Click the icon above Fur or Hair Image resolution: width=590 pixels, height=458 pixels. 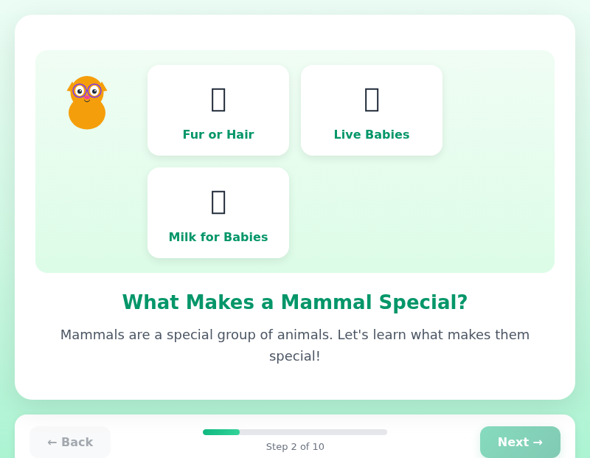point(218,99)
